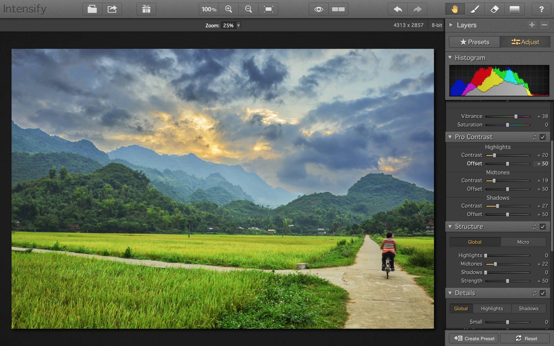Select the Eraser tool
554x346 pixels.
[x=494, y=9]
